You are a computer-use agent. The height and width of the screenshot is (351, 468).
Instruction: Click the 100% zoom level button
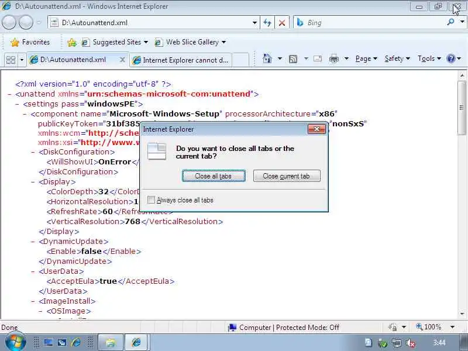coord(429,327)
